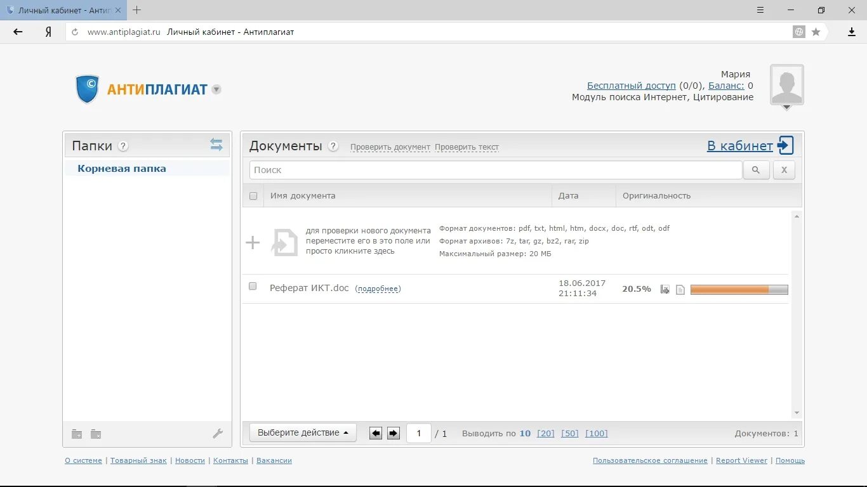Open Контакты footer link
The image size is (867, 487).
(230, 460)
